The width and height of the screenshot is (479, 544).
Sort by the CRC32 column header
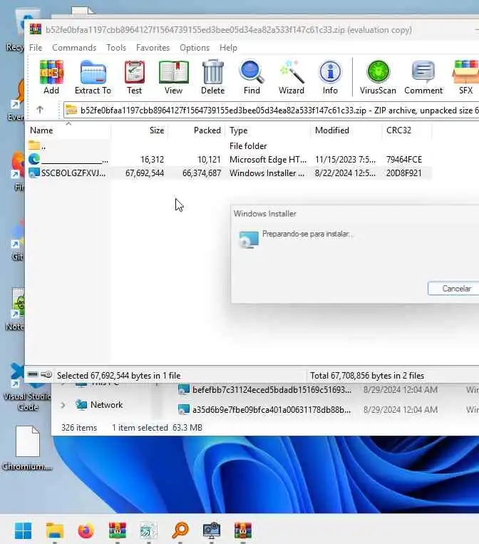pyautogui.click(x=407, y=130)
